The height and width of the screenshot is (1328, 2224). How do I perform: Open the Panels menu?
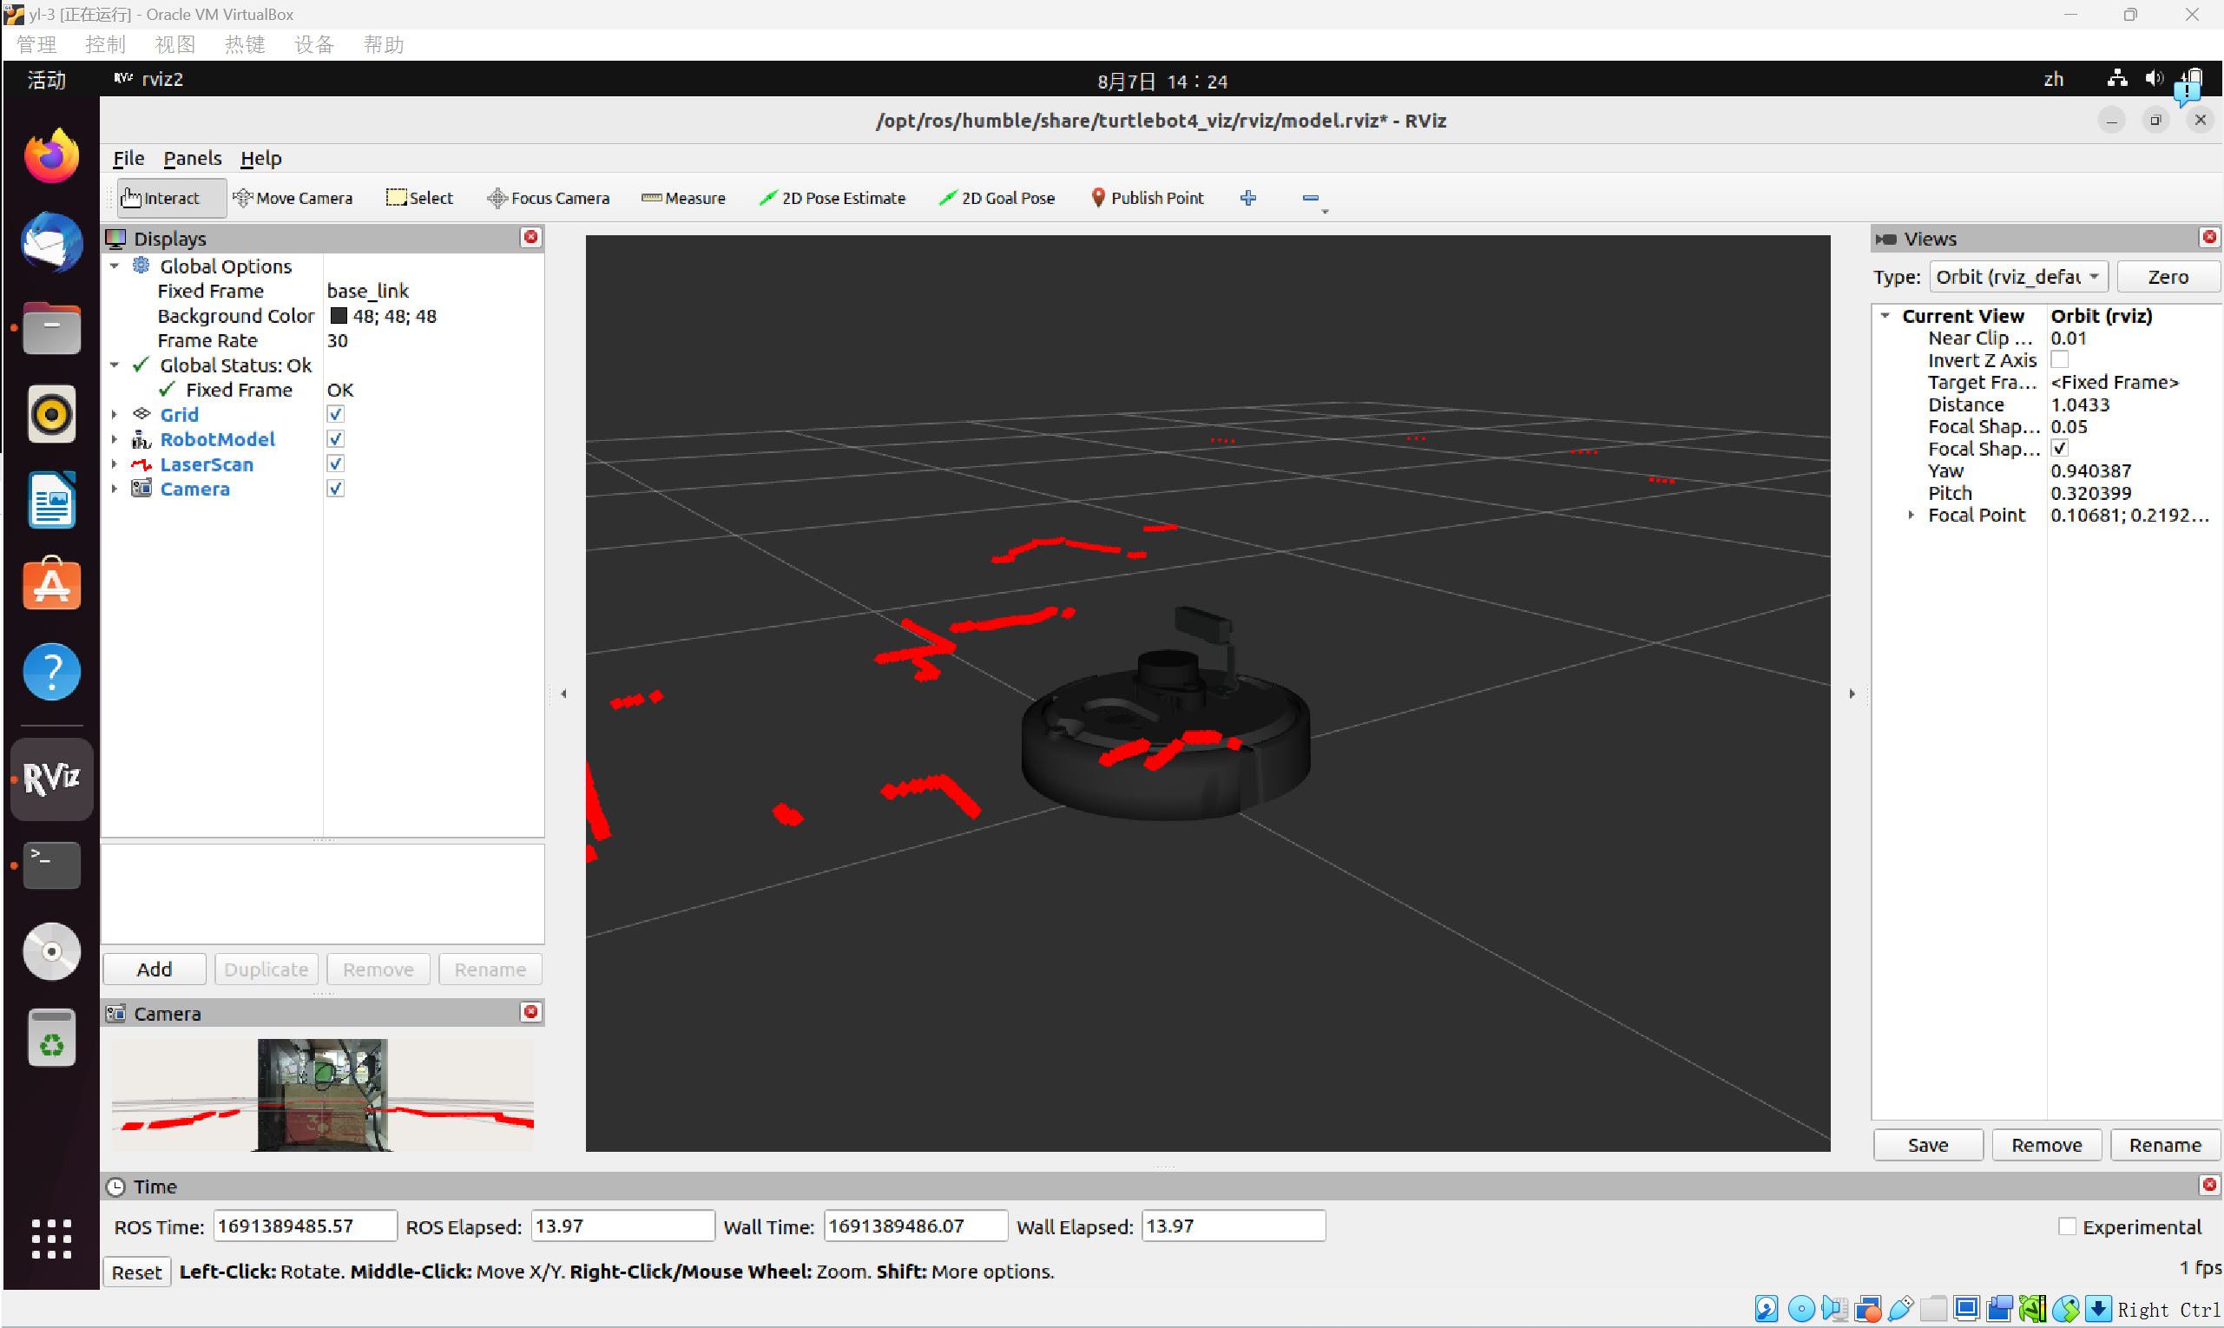[192, 158]
